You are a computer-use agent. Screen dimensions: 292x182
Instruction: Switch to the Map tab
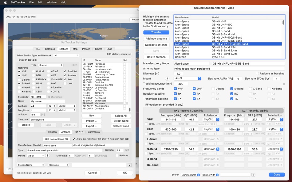tap(75, 49)
